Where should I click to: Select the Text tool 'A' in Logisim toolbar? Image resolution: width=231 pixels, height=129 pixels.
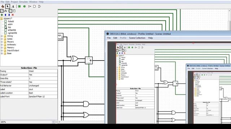13,6
